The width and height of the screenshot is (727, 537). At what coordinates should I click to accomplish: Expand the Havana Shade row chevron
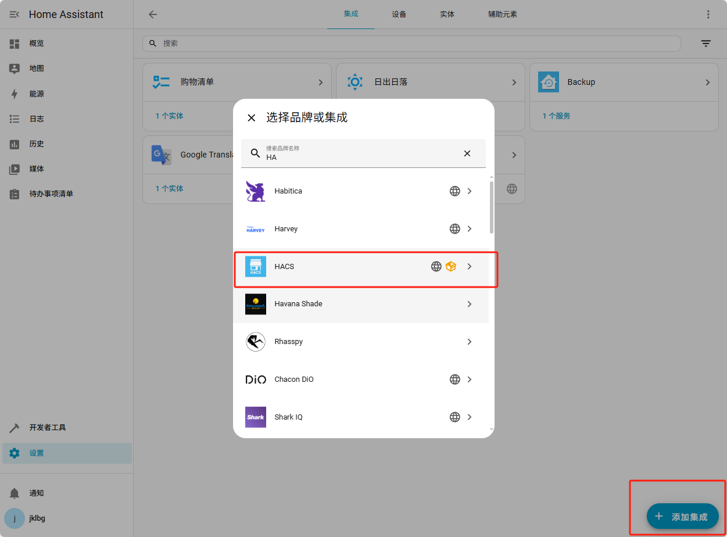pyautogui.click(x=470, y=304)
